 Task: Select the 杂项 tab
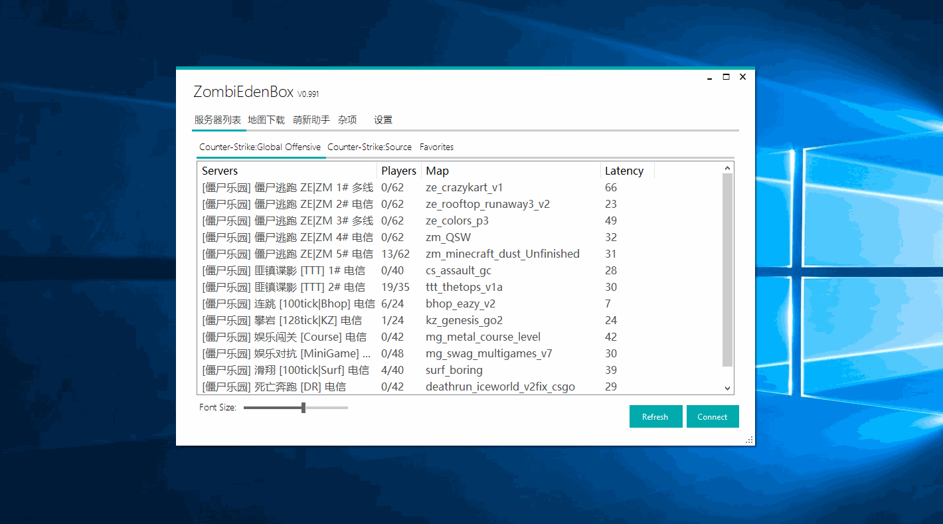point(347,120)
